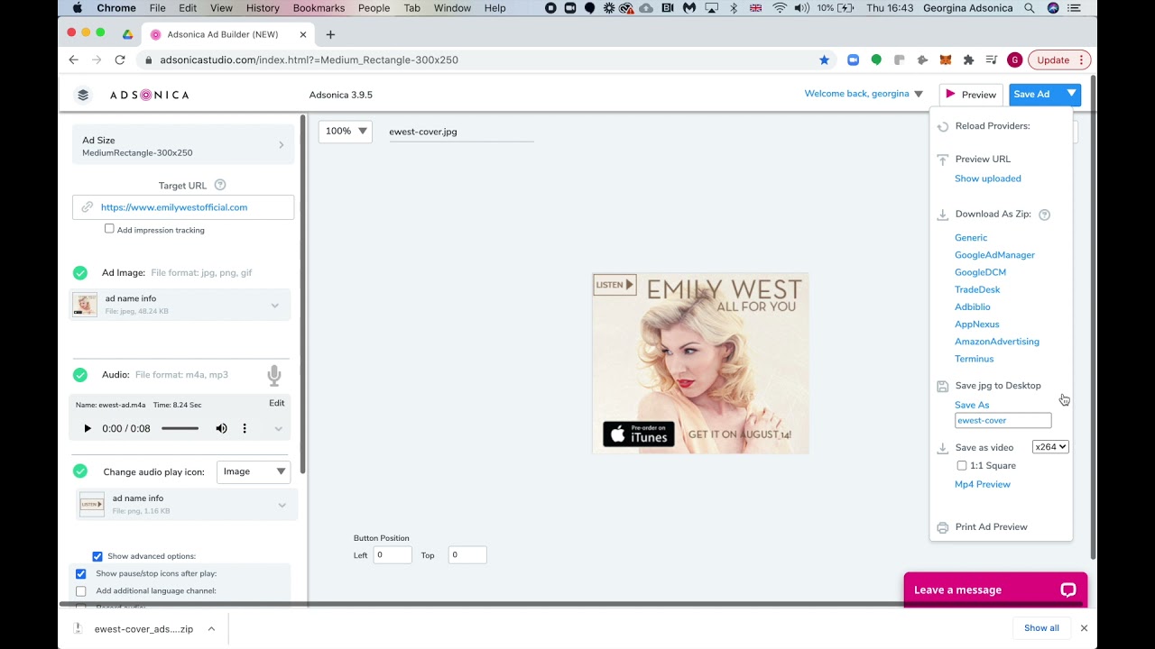Click the Download As Zip help icon
Viewport: 1155px width, 649px height.
[x=1044, y=215]
